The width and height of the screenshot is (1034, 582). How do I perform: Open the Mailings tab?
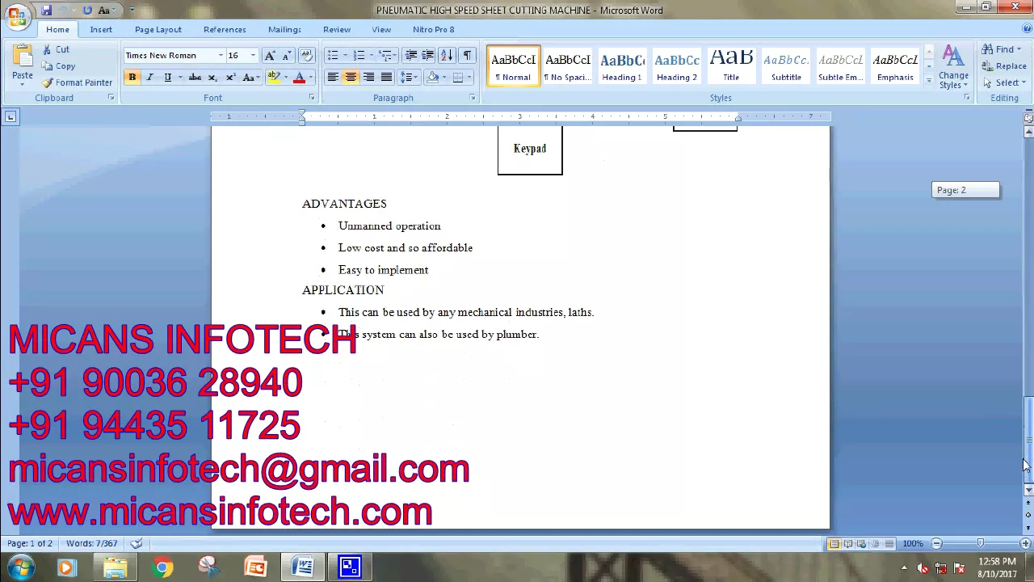click(x=284, y=30)
